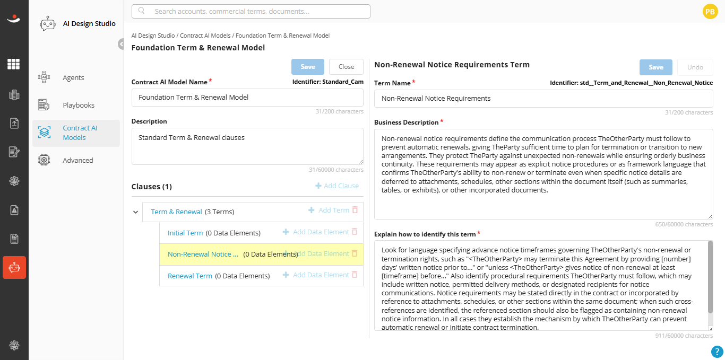Viewport: 725px width, 360px height.
Task: Click the search magnifier icon
Action: (x=142, y=11)
